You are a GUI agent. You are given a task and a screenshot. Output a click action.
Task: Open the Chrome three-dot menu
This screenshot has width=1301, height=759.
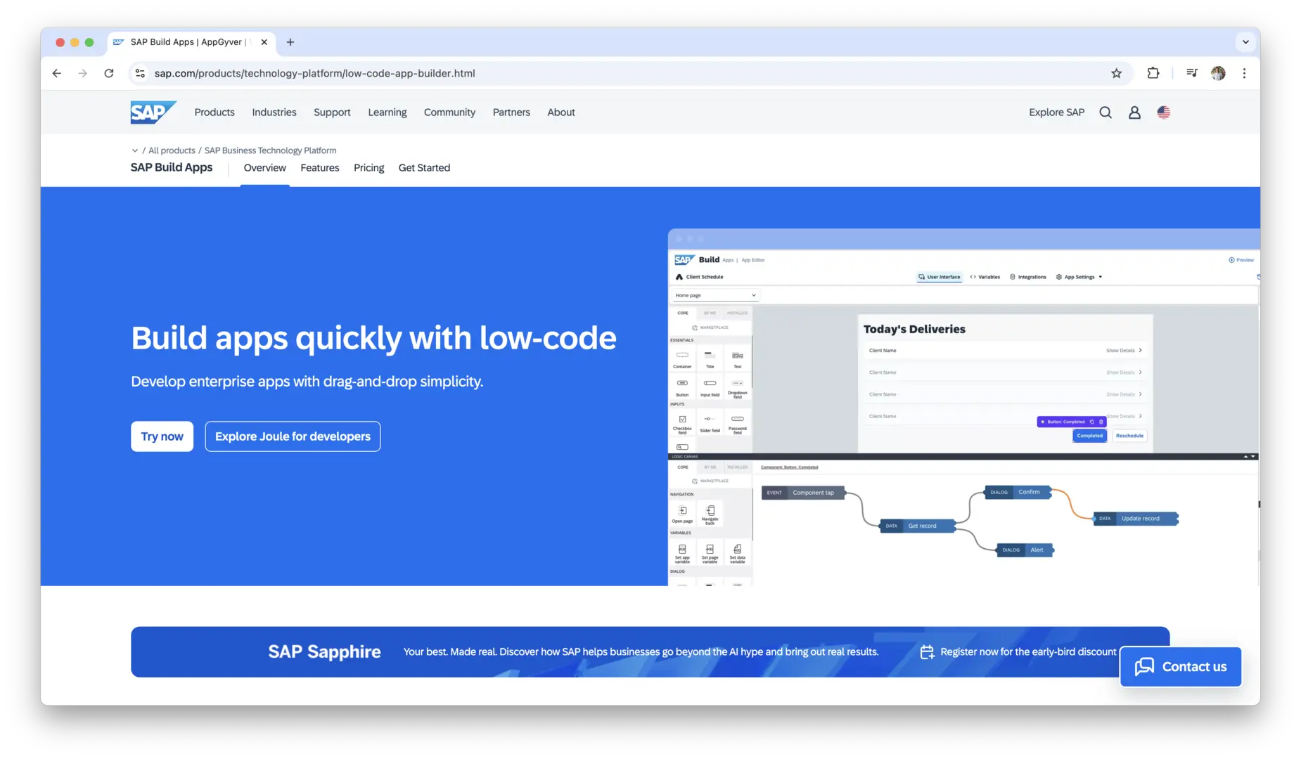click(x=1244, y=73)
